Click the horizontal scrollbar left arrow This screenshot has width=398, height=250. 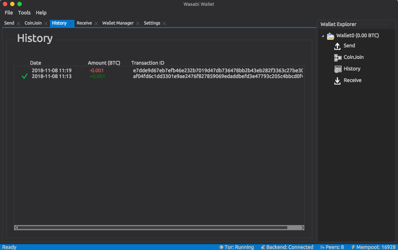16,228
